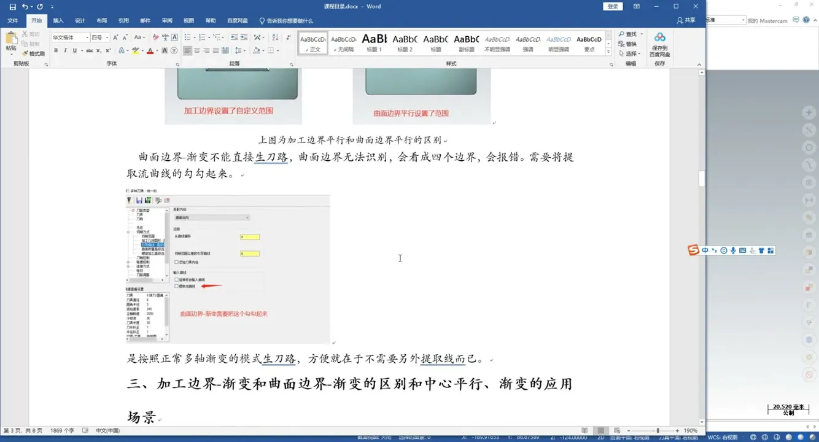Switch to the 插入 ribbon tab

click(57, 20)
